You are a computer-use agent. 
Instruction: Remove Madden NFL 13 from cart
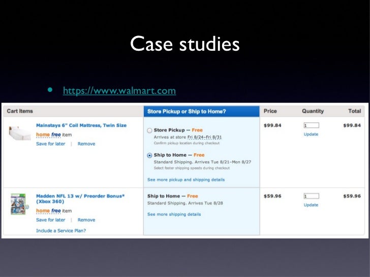(x=86, y=220)
